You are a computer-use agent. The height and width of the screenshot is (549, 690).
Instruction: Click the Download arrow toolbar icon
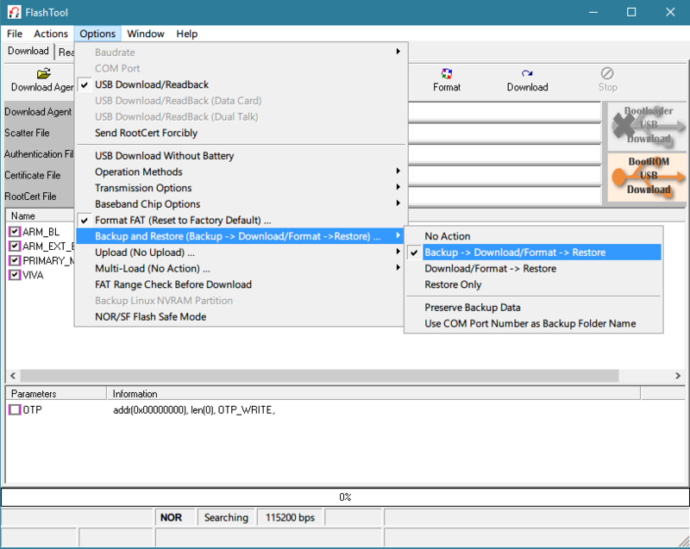tap(527, 73)
